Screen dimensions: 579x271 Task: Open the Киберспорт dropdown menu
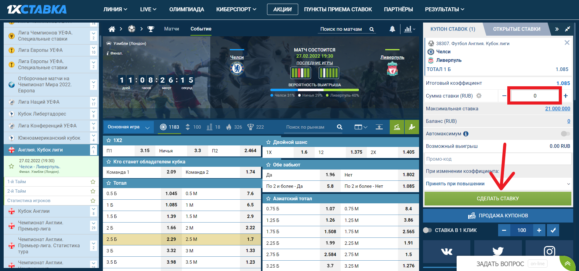coord(236,9)
